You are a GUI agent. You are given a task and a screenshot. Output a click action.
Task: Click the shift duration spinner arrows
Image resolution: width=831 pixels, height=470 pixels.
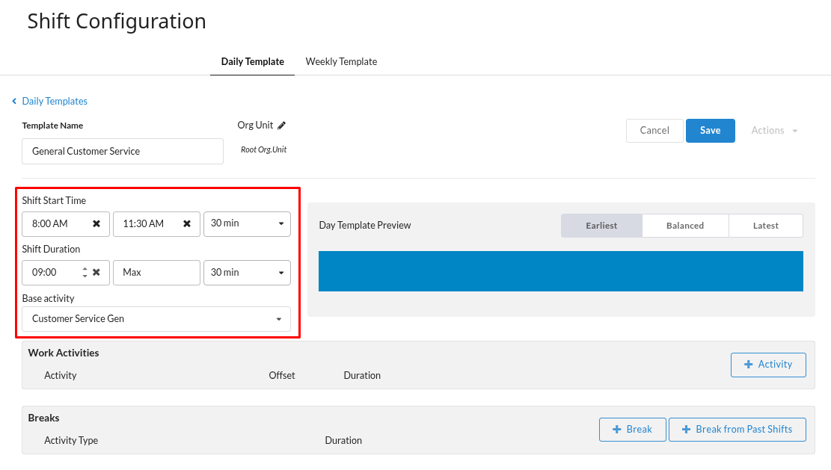point(85,273)
